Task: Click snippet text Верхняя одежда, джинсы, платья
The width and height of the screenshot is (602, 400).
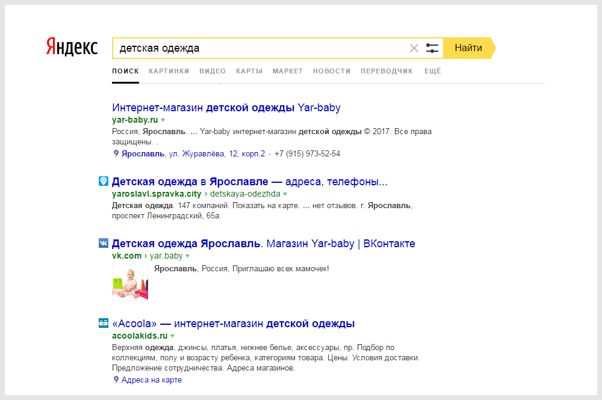Action: pyautogui.click(x=174, y=348)
